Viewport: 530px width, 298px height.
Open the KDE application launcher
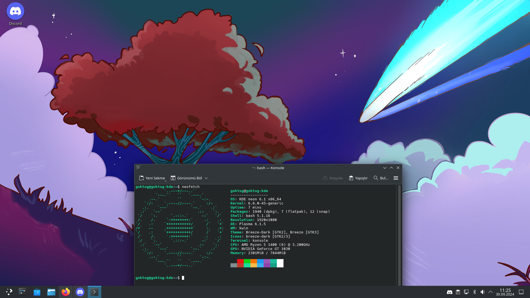(x=9, y=292)
